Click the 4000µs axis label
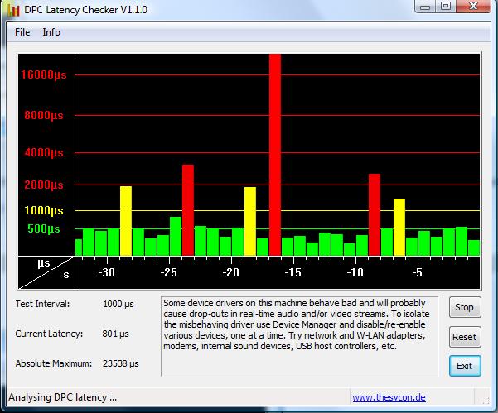Screen dimensions: 498x413 point(44,152)
